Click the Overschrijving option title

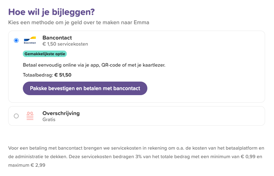pyautogui.click(x=61, y=113)
